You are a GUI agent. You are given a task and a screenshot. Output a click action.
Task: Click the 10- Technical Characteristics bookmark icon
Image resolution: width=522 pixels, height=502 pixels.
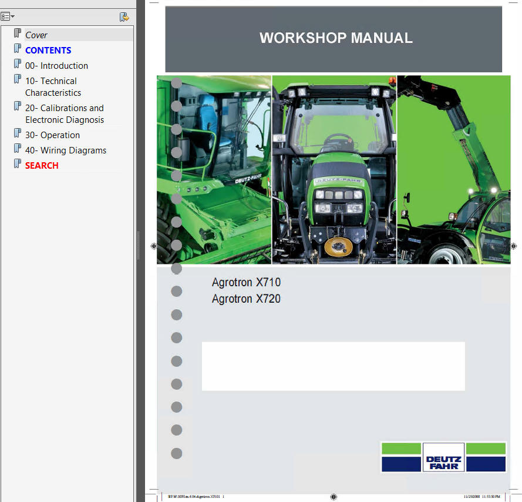[x=17, y=79]
